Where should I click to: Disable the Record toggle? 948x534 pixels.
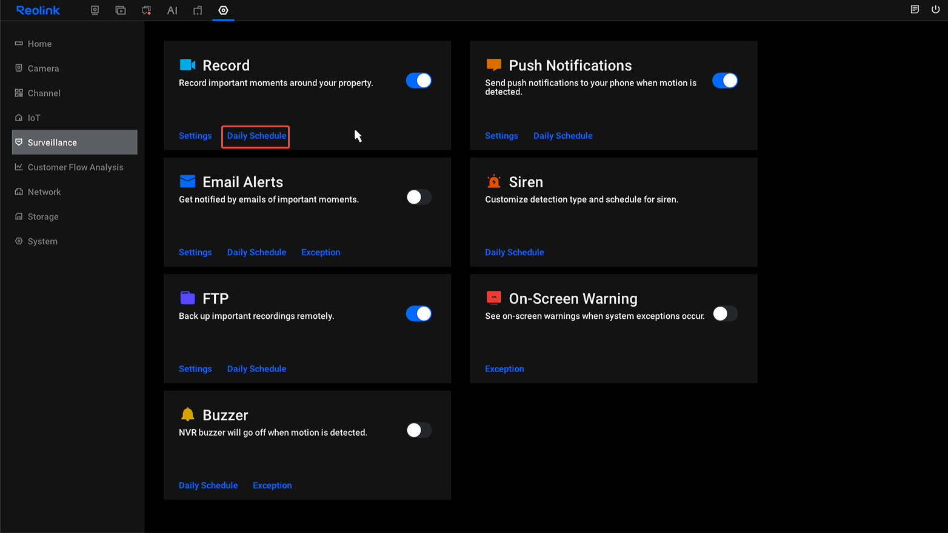coord(418,81)
